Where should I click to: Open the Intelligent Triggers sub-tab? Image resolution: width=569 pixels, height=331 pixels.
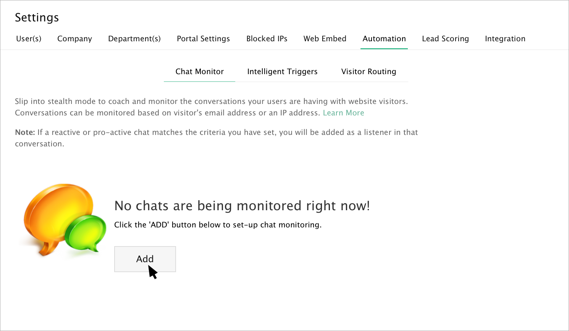point(282,71)
